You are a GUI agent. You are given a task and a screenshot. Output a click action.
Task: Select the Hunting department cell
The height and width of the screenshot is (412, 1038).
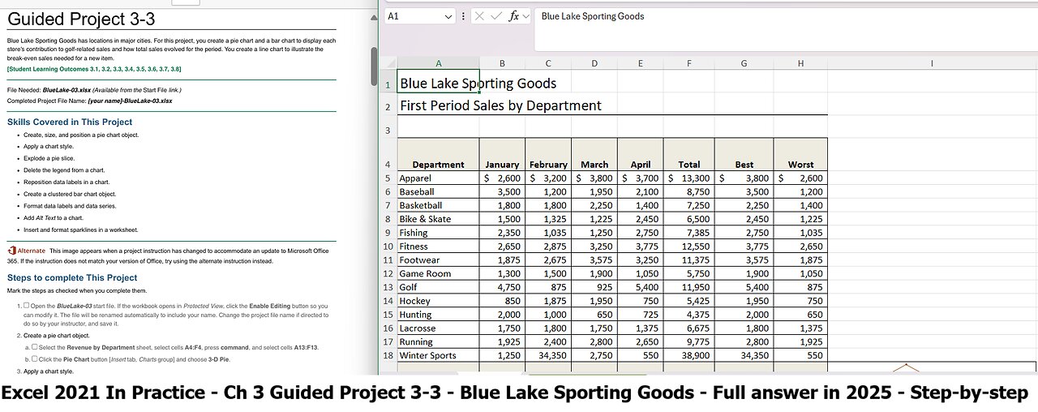coord(439,315)
